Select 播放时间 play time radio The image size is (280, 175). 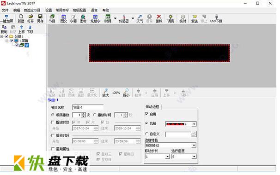[94, 115]
